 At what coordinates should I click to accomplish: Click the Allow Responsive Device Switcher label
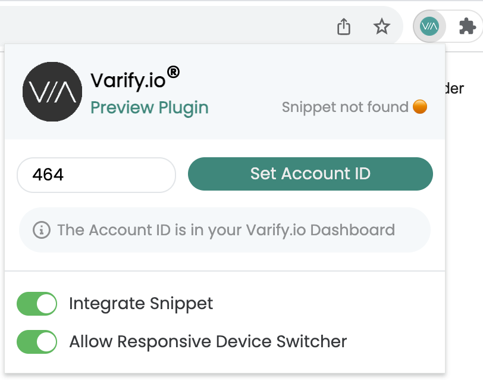pyautogui.click(x=208, y=341)
